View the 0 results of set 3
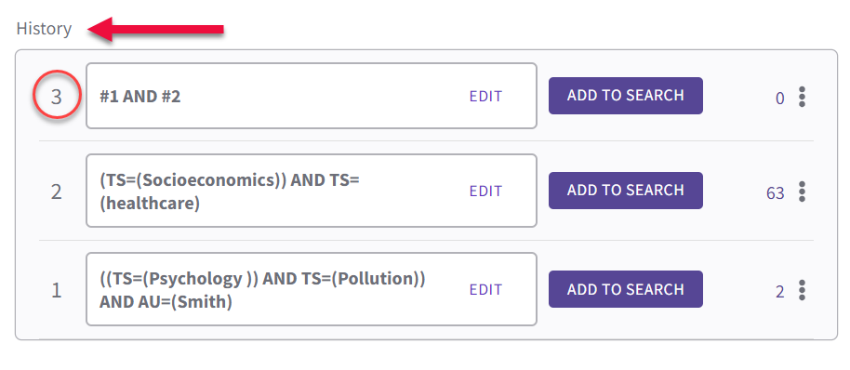 tap(780, 99)
